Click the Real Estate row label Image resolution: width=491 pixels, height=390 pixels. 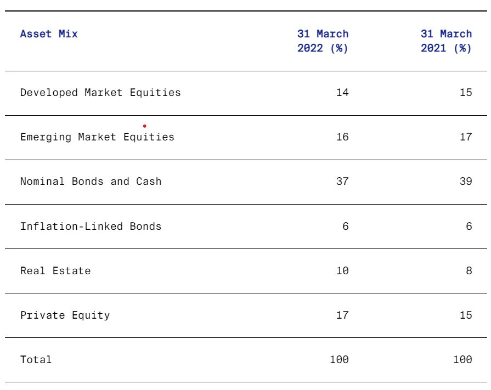tap(55, 270)
